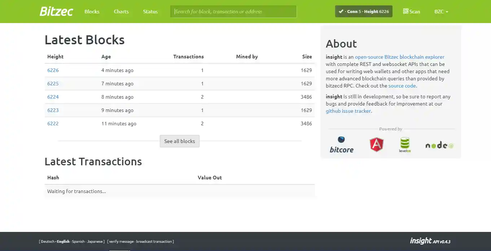Click the 'Transactions' column header

(x=188, y=57)
